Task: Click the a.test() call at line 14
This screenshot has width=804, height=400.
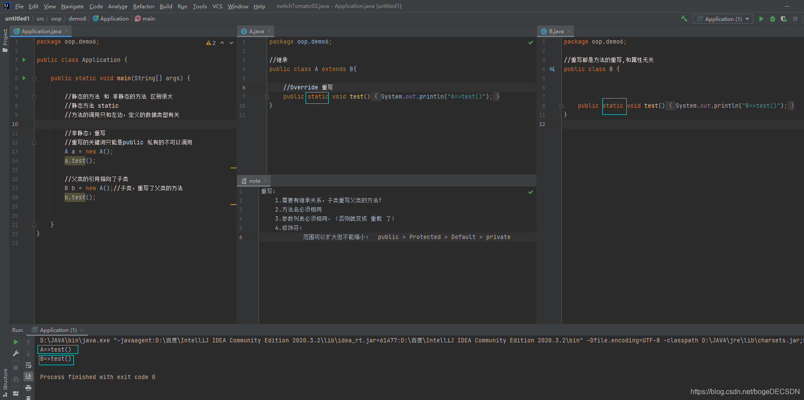Action: [x=80, y=161]
